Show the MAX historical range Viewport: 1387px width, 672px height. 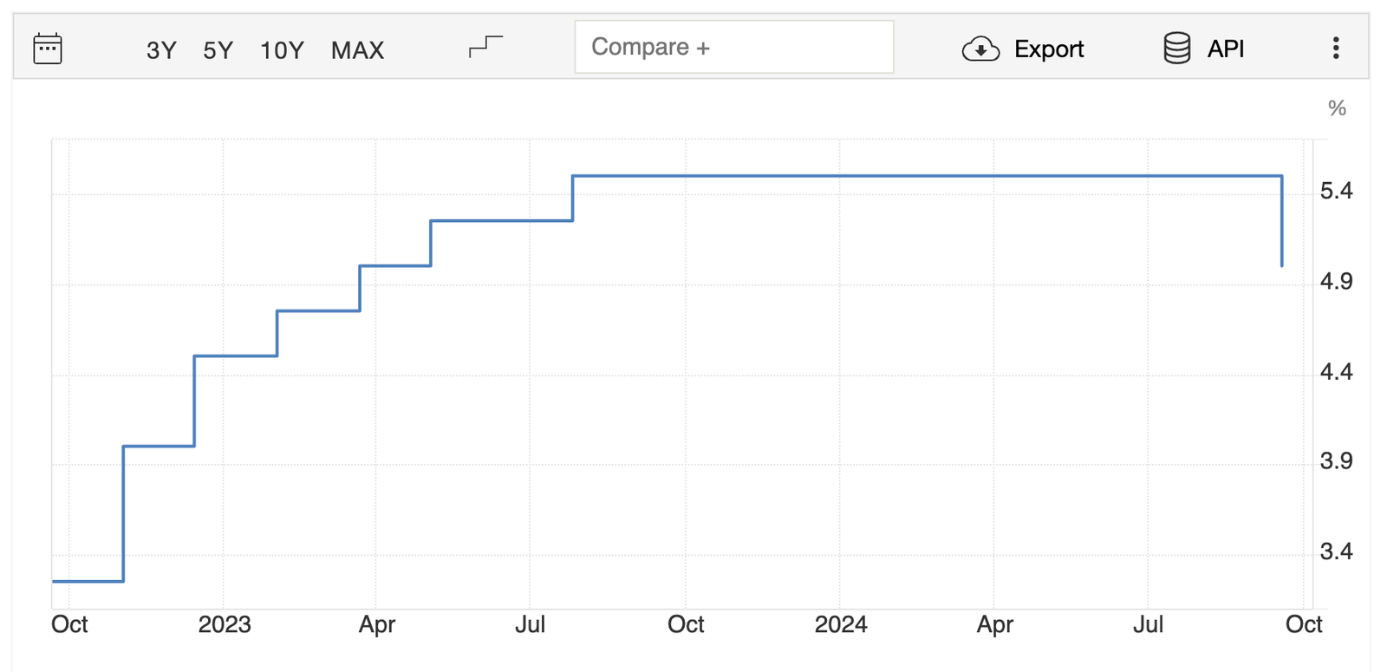[x=357, y=50]
